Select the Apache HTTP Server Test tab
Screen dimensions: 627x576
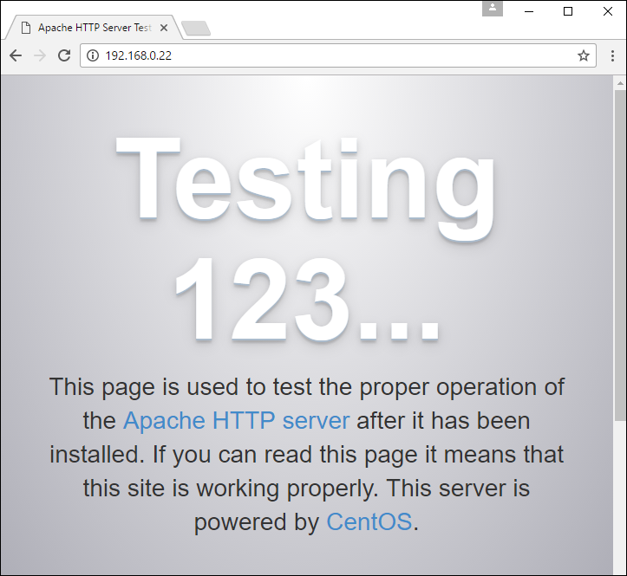[x=95, y=28]
